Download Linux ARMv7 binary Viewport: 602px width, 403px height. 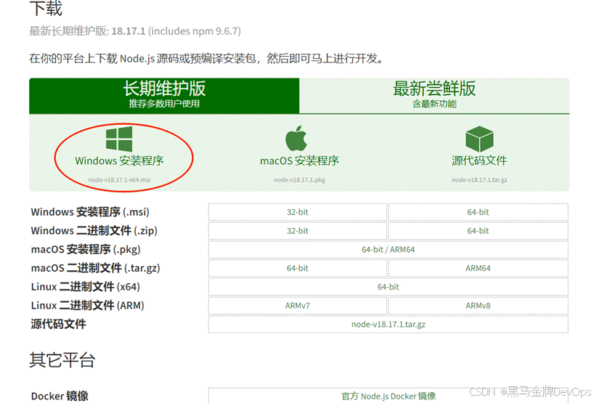click(x=298, y=306)
